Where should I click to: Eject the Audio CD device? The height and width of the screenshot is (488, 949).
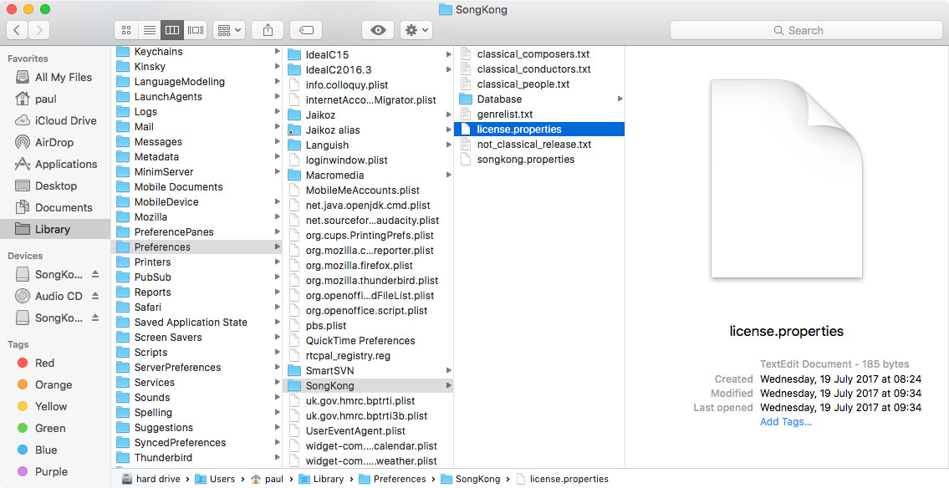tap(95, 297)
